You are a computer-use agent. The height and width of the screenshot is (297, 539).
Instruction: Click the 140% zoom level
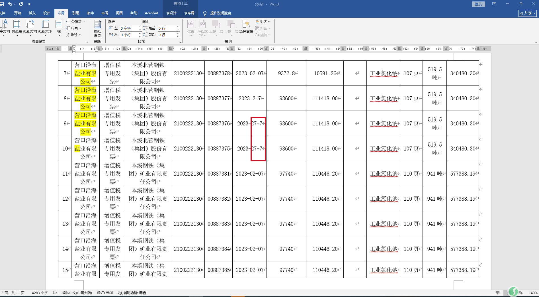533,293
